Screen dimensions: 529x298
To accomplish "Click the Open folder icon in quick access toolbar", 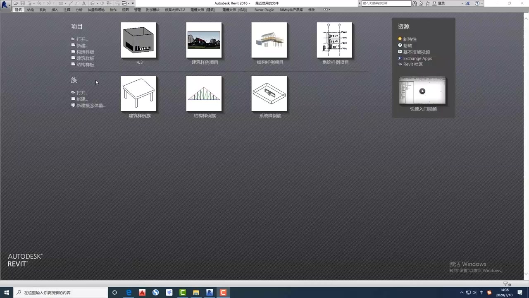I will (x=16, y=3).
